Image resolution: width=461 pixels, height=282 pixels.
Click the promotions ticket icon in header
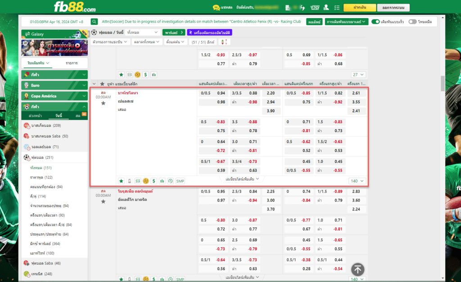point(314,8)
